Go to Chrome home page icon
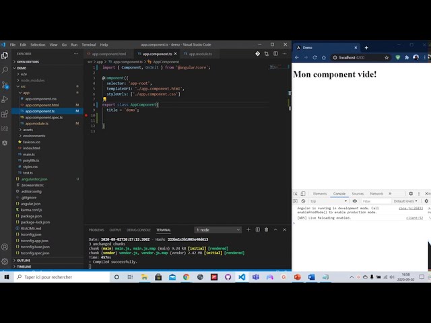Screen dimensions: 431x323 coord(324,57)
